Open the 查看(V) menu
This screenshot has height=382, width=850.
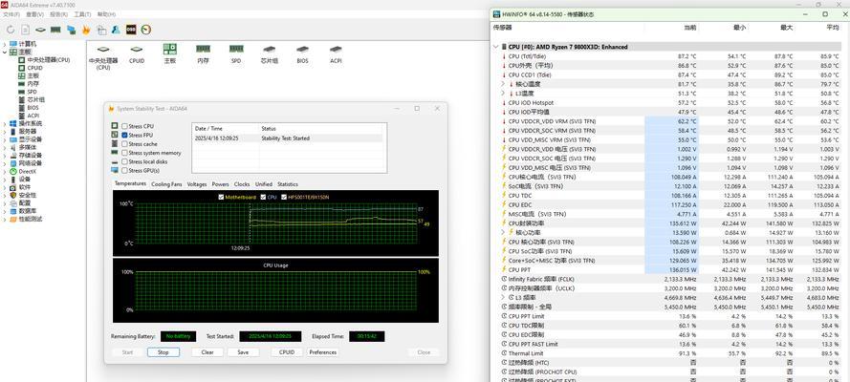click(35, 14)
